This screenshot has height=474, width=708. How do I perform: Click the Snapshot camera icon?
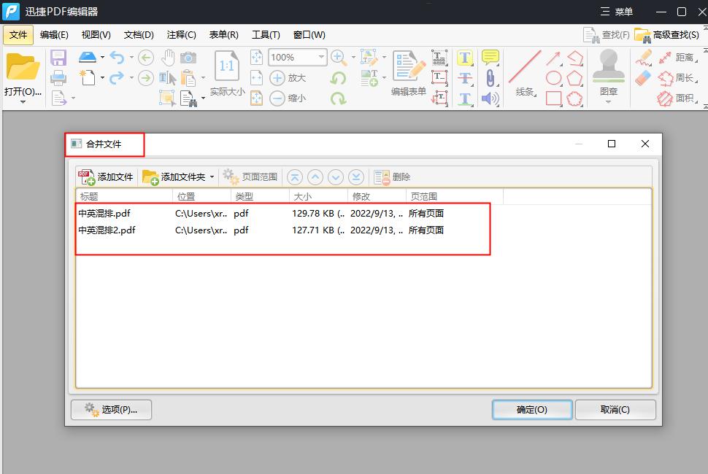tap(188, 58)
